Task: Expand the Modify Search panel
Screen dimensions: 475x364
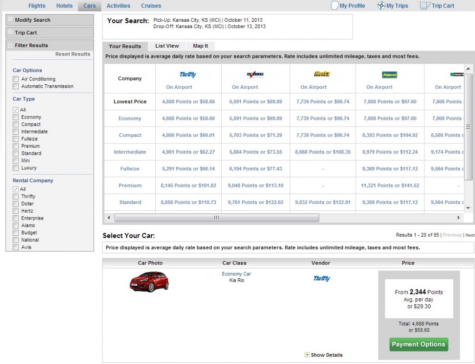Action: [10, 19]
